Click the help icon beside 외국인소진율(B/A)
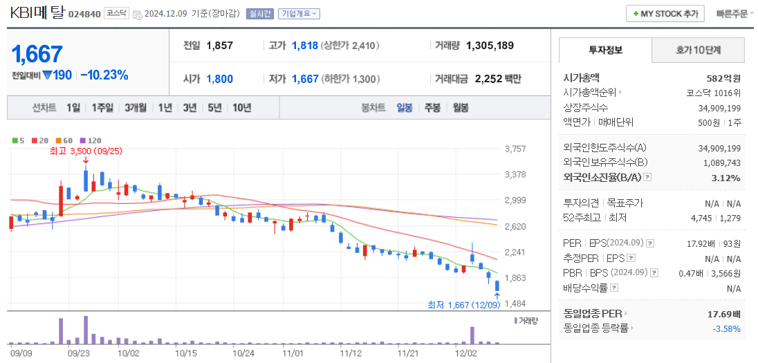 point(648,178)
